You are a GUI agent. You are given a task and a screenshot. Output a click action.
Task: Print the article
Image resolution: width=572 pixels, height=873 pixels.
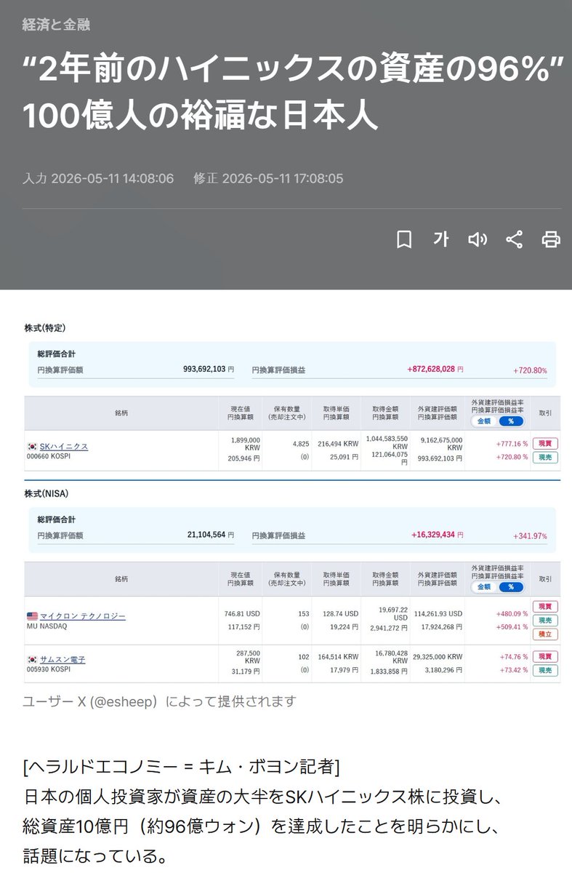551,239
